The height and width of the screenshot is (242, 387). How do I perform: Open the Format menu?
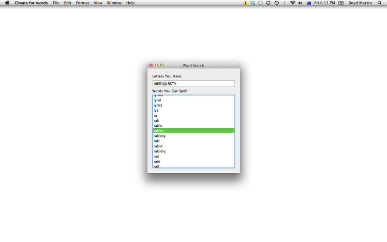tap(82, 3)
